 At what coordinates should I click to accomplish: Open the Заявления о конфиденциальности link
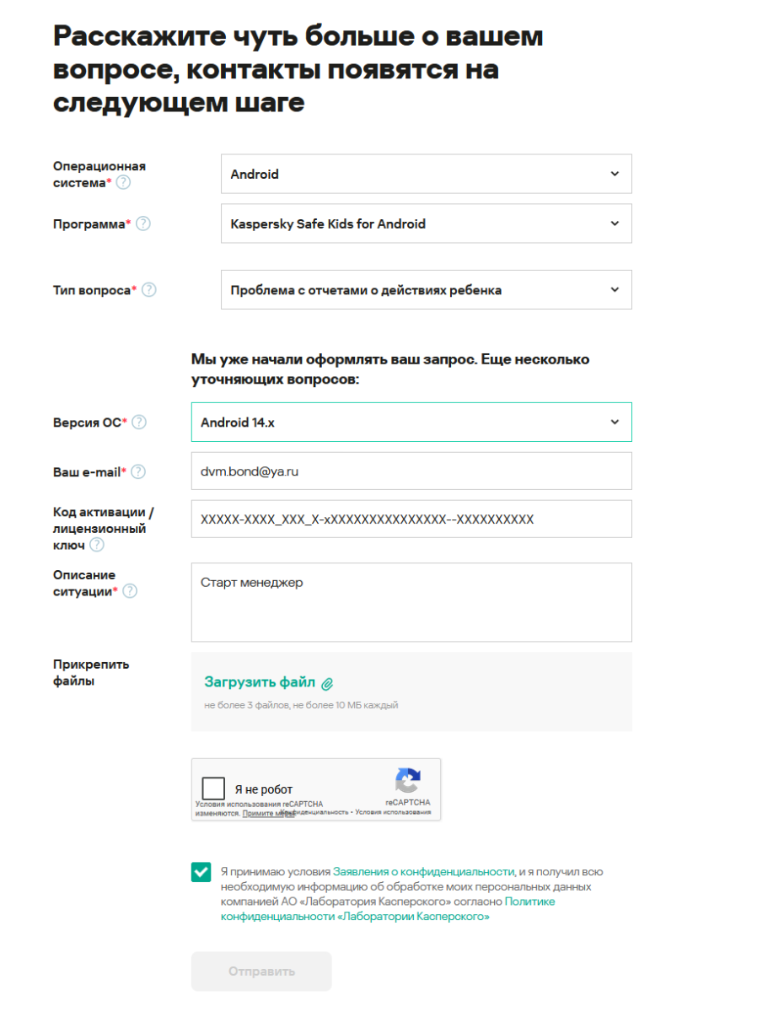(x=423, y=872)
